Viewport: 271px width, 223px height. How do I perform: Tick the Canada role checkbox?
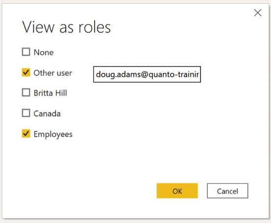tap(26, 113)
